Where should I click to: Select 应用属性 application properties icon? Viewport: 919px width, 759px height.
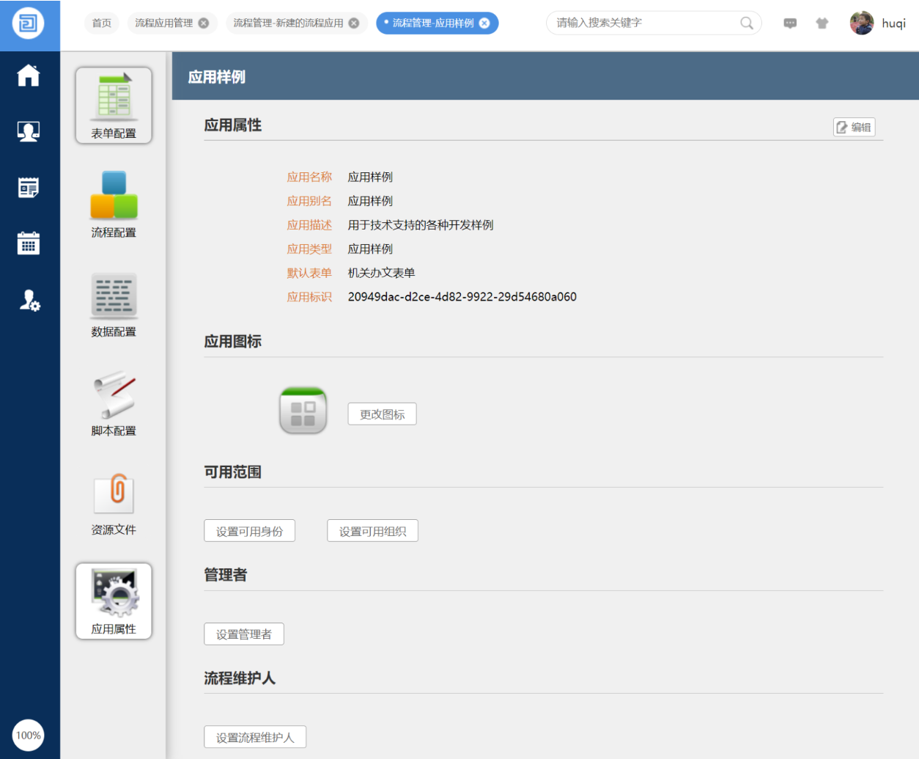coord(114,601)
